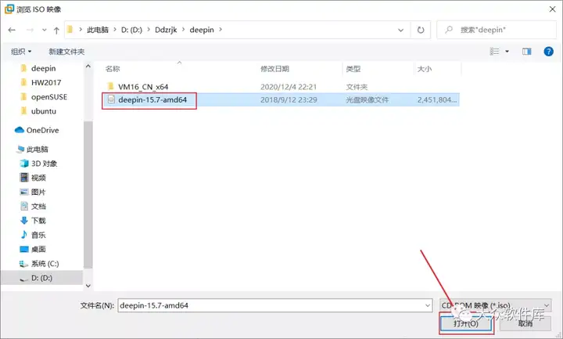The image size is (563, 339).
Task: Select ubuntu folder in sidebar
Action: click(44, 111)
